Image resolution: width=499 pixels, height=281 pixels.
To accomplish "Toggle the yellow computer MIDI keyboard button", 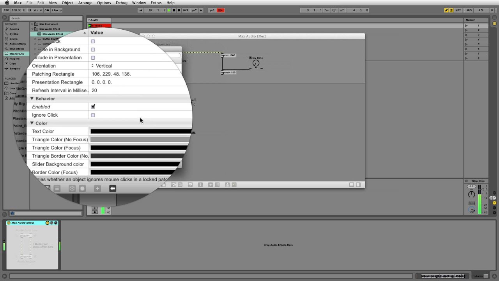I will coord(451,10).
